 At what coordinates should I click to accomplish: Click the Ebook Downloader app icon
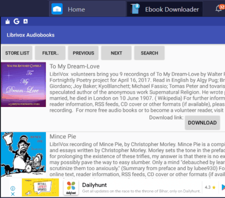[x=135, y=9]
